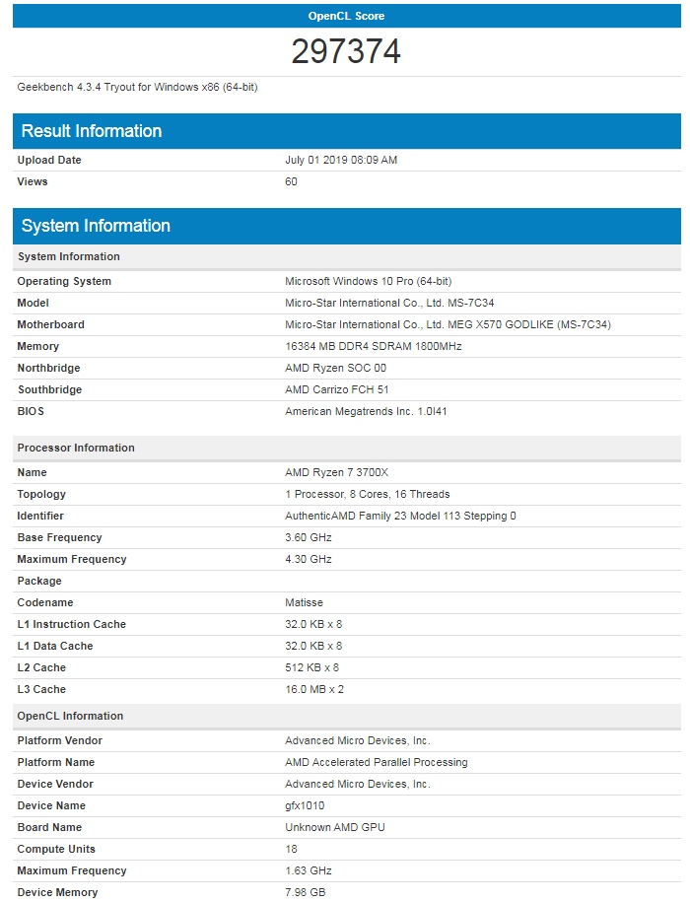Click the BIOS label

pos(31,411)
